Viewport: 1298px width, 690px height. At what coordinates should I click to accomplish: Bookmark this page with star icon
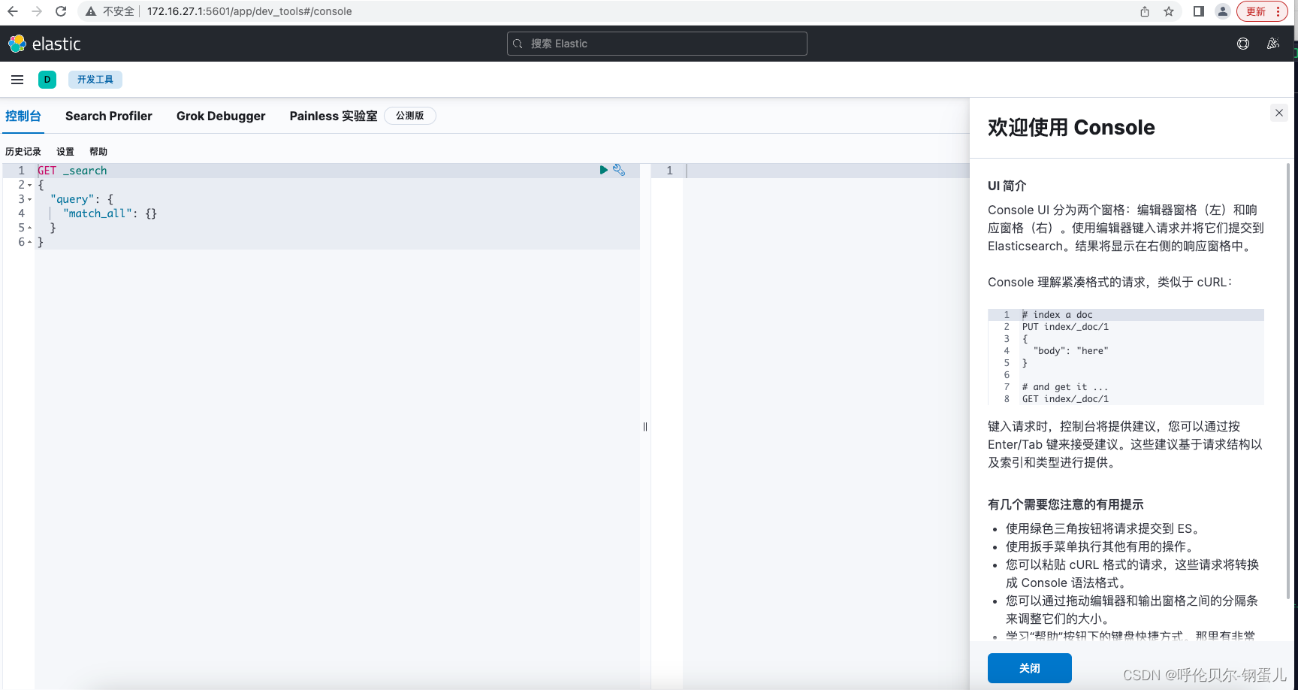tap(1169, 11)
